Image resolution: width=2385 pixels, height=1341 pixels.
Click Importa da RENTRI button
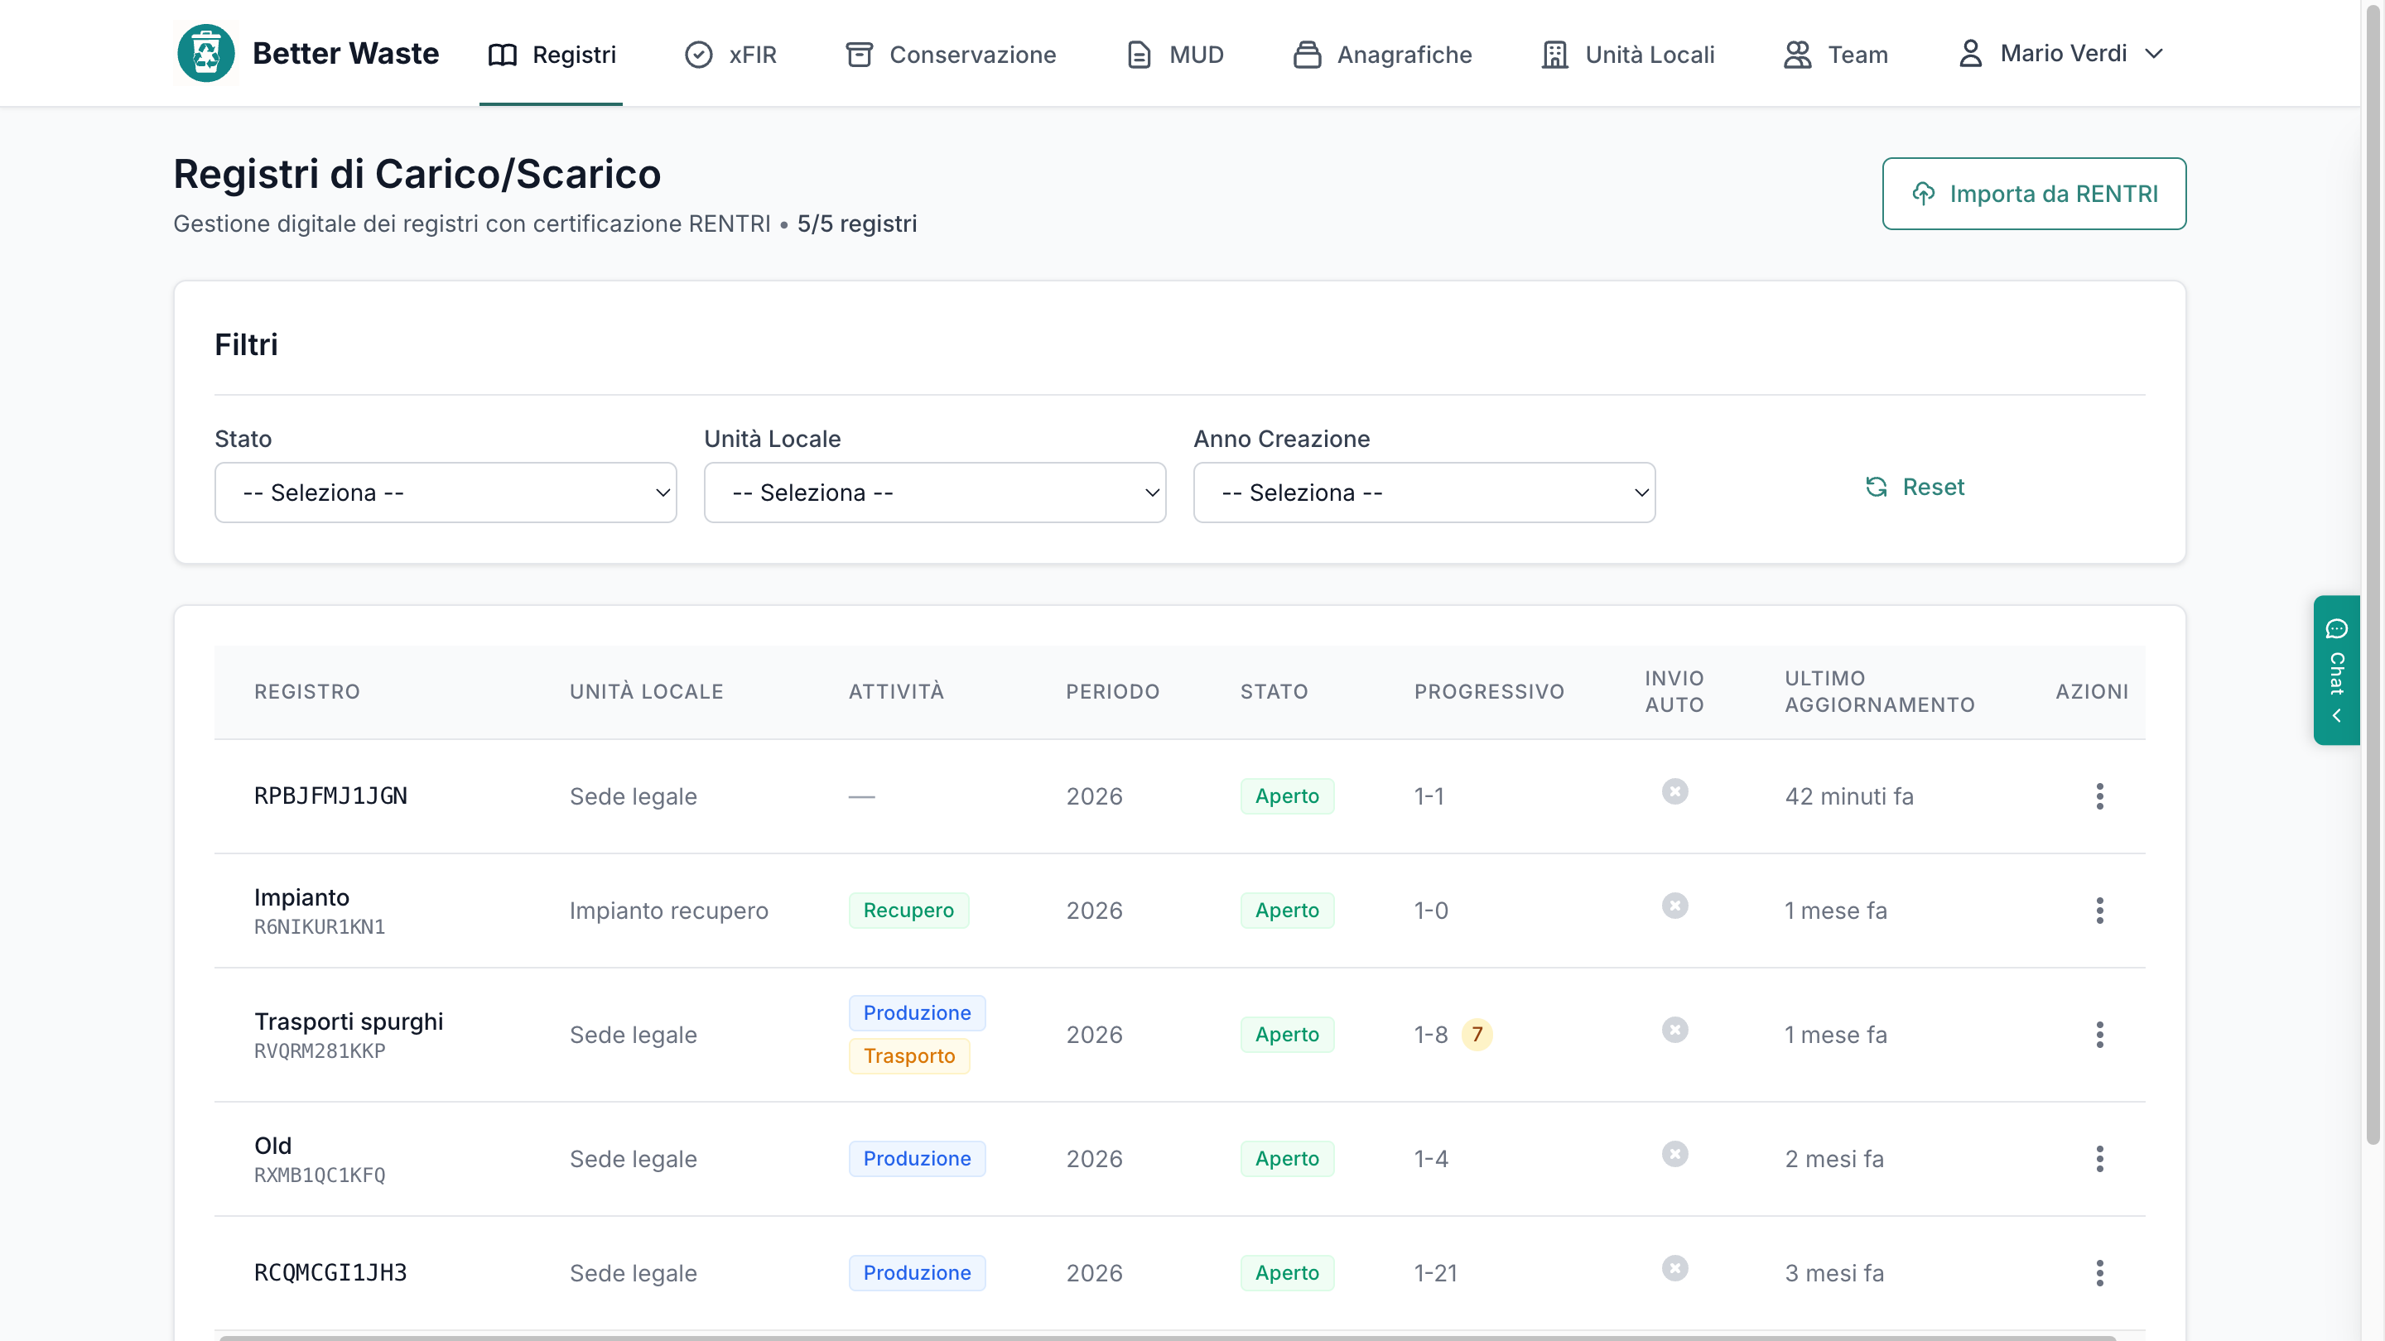coord(2034,194)
